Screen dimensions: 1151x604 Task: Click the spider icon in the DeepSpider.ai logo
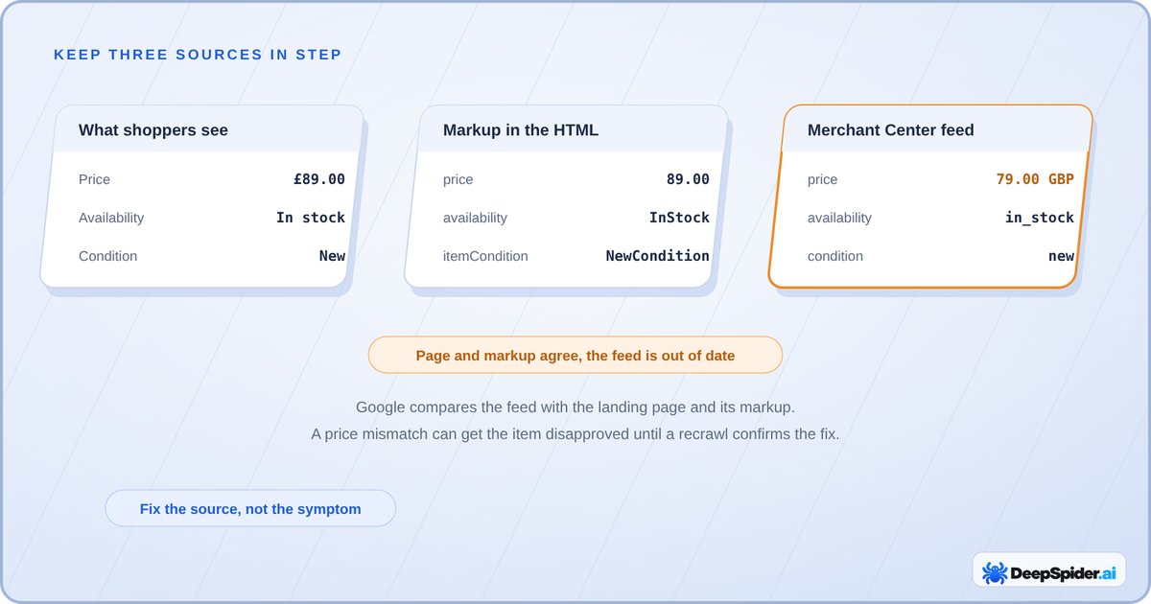[x=995, y=573]
